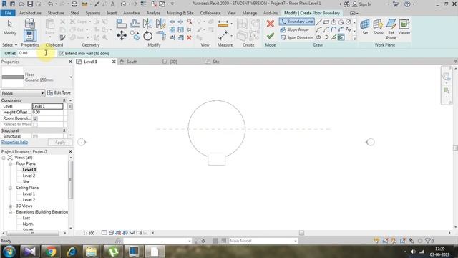Open the Floors category filter dropdown
The height and width of the screenshot is (258, 458).
[23, 93]
